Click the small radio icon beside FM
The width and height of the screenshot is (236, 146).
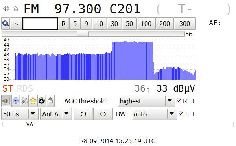pos(16,9)
